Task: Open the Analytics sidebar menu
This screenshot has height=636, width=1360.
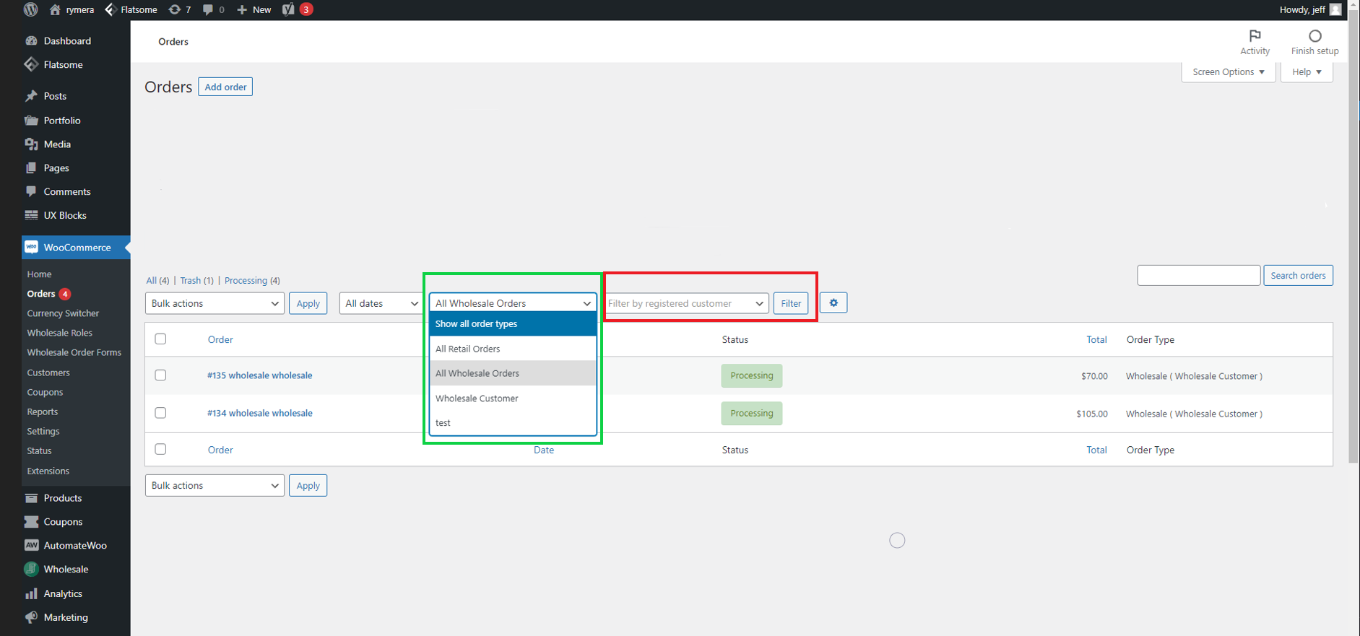Action: click(x=63, y=593)
